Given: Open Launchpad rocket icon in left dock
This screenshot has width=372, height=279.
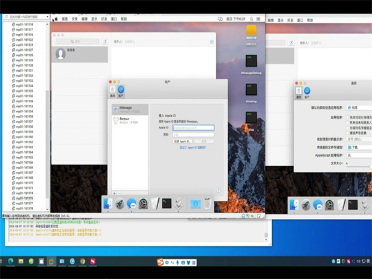Looking at the screenshot, I should click(x=120, y=203).
